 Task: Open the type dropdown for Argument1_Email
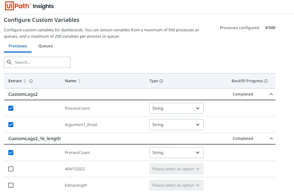[x=176, y=125]
